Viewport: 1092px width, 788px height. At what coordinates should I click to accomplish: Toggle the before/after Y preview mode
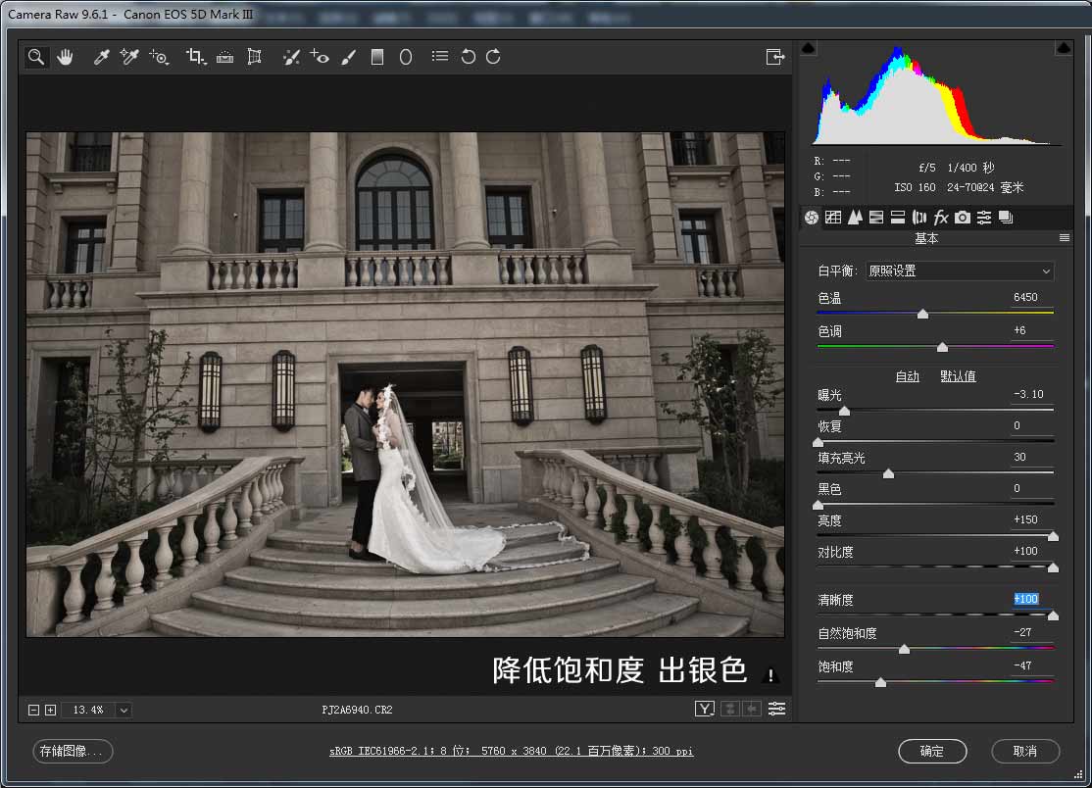click(x=704, y=708)
